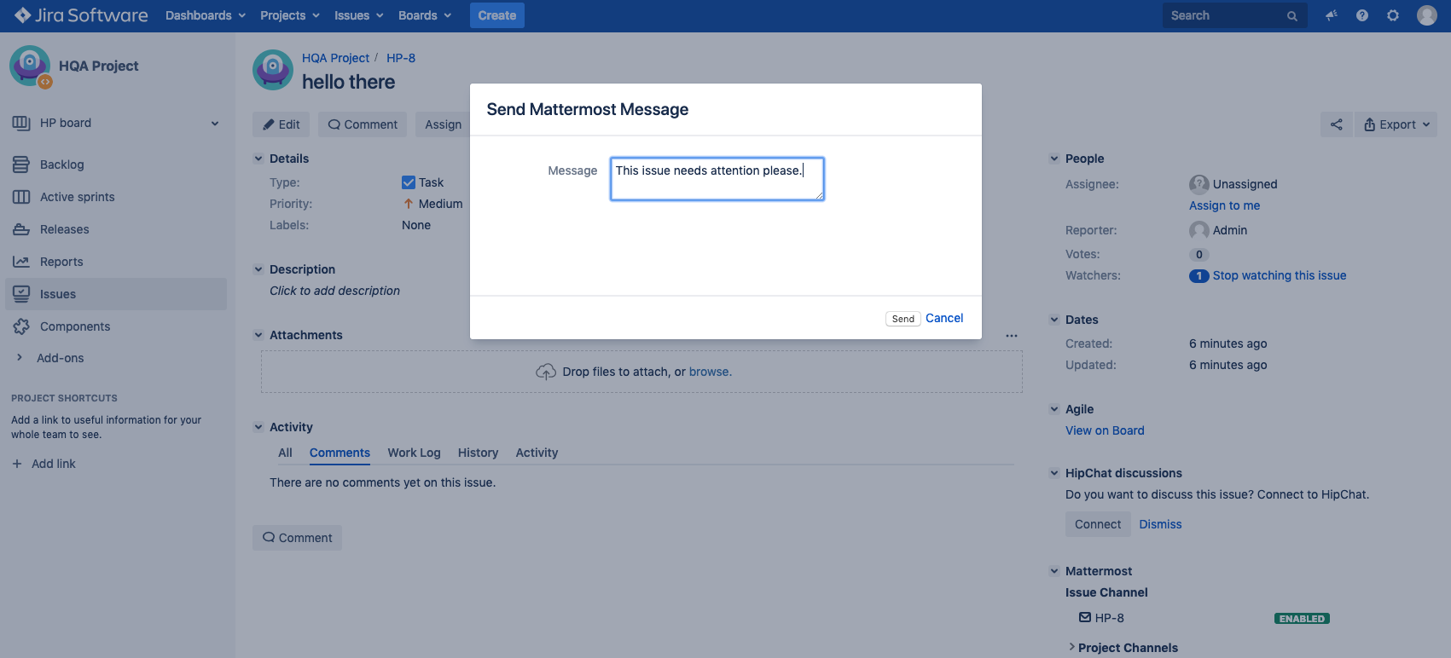
Task: Open Reports from the sidebar
Action: tap(61, 262)
